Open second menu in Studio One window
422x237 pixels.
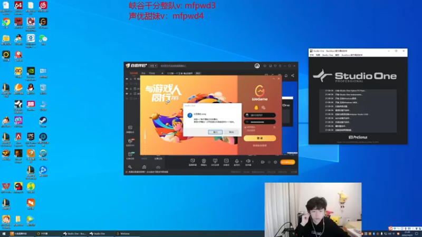318,55
